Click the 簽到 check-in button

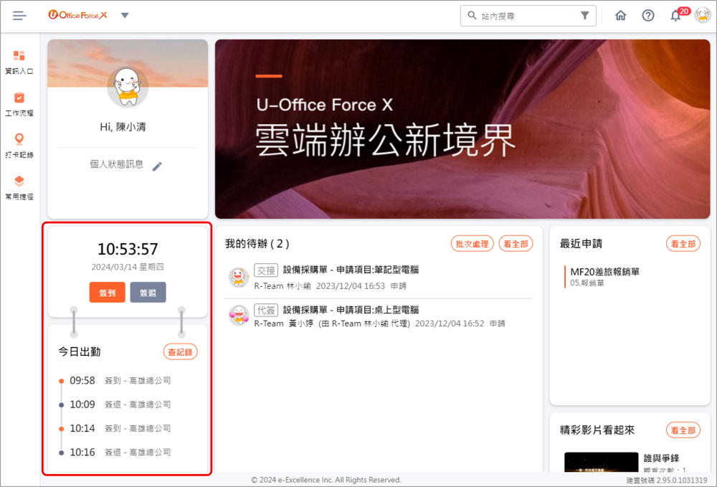pyautogui.click(x=107, y=293)
